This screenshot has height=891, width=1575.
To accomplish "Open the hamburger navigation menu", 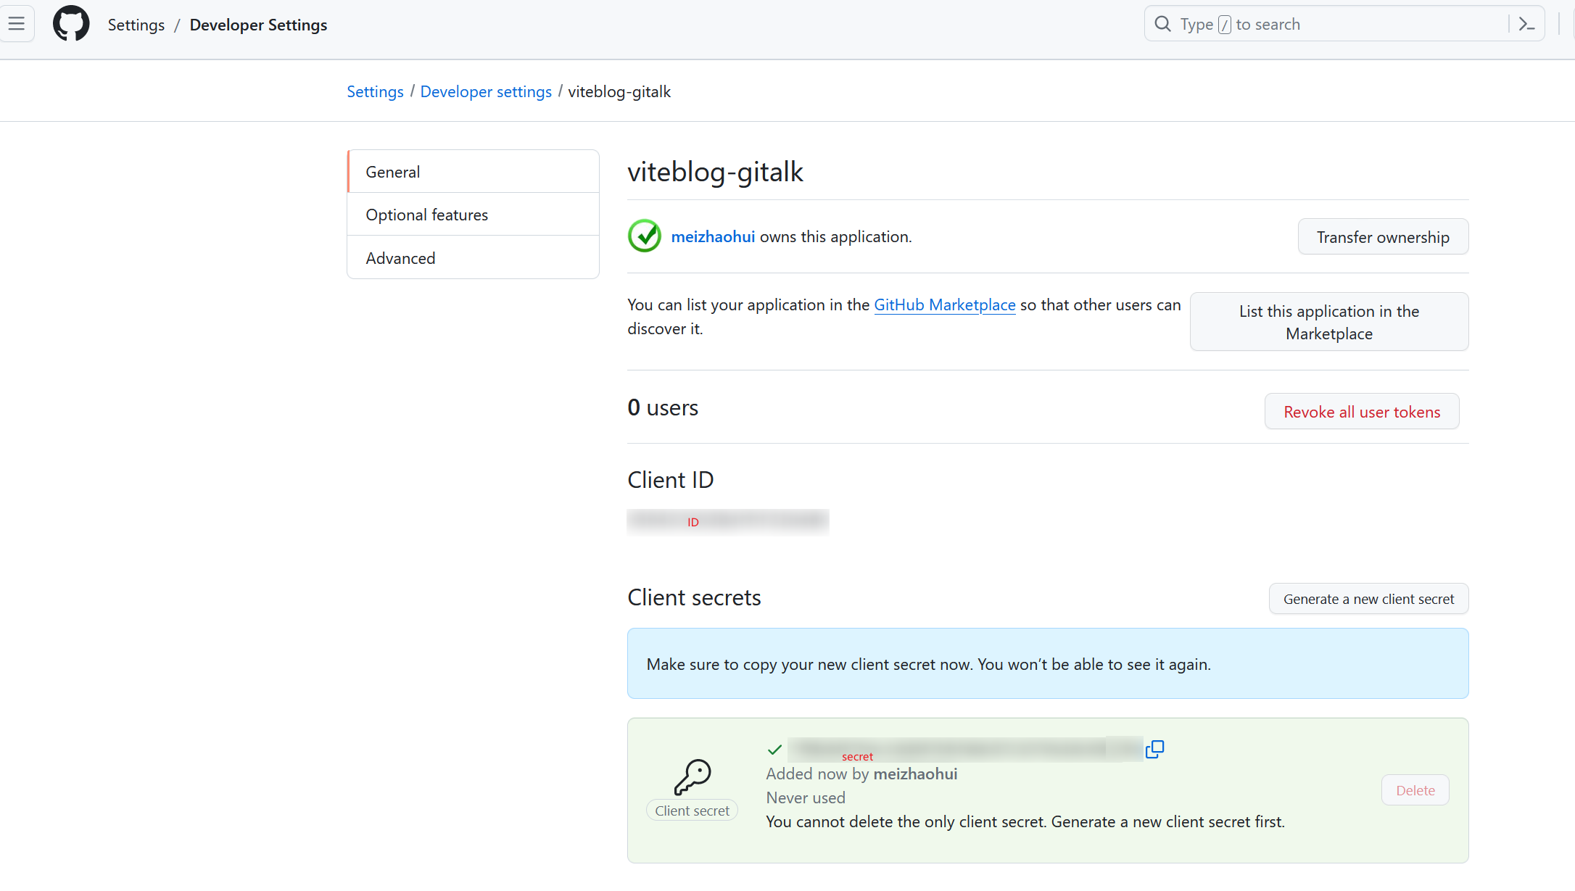I will click(x=17, y=24).
